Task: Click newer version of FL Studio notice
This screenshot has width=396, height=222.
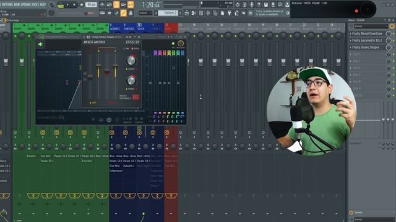Action: point(270,13)
